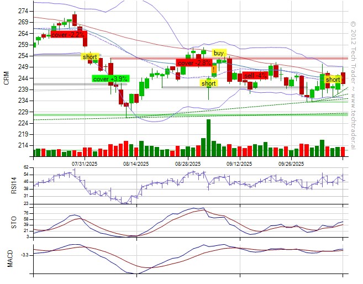
Task: Click the 09/26/2025 date axis label
Action: 291,164
